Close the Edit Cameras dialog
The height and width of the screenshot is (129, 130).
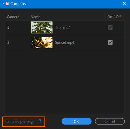point(124,4)
